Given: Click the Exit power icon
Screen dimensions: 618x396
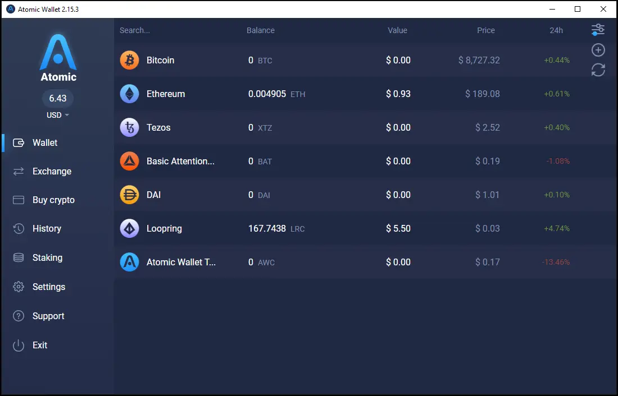Looking at the screenshot, I should click(x=19, y=345).
